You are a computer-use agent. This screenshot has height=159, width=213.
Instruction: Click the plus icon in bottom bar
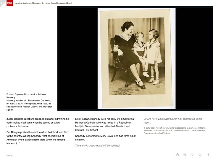(208, 155)
